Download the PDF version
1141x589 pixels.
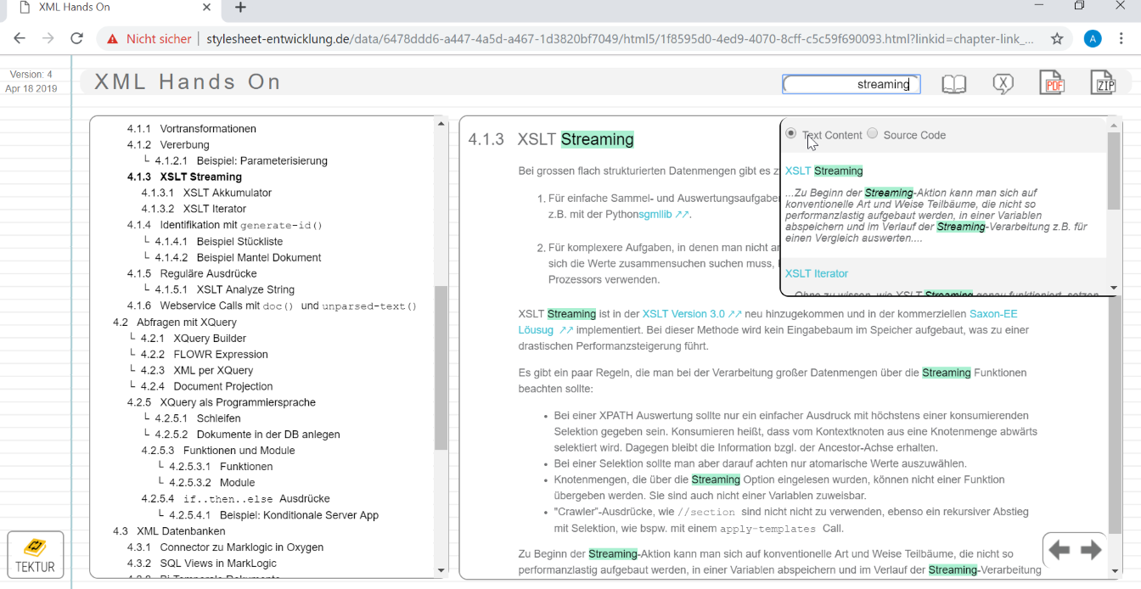coord(1053,82)
